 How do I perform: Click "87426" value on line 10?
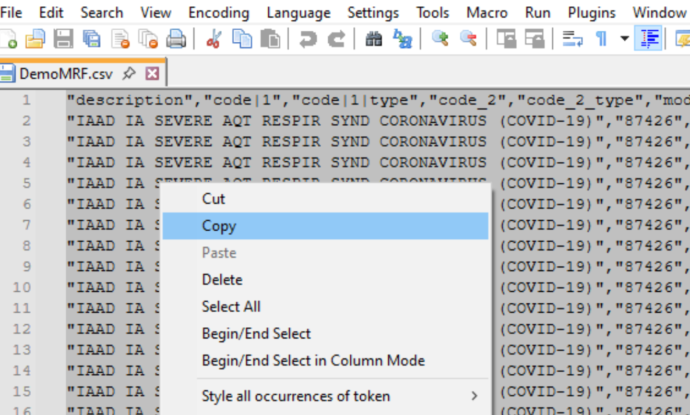(x=648, y=288)
